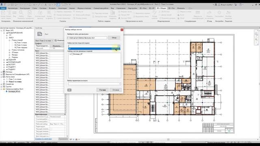Viewport: 260px width, 146px height.
Task: Switch to the BS - КР ribbon tab
Action: [152, 8]
